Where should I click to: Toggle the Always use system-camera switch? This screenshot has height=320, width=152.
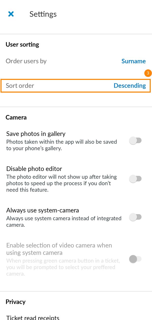pos(136,217)
